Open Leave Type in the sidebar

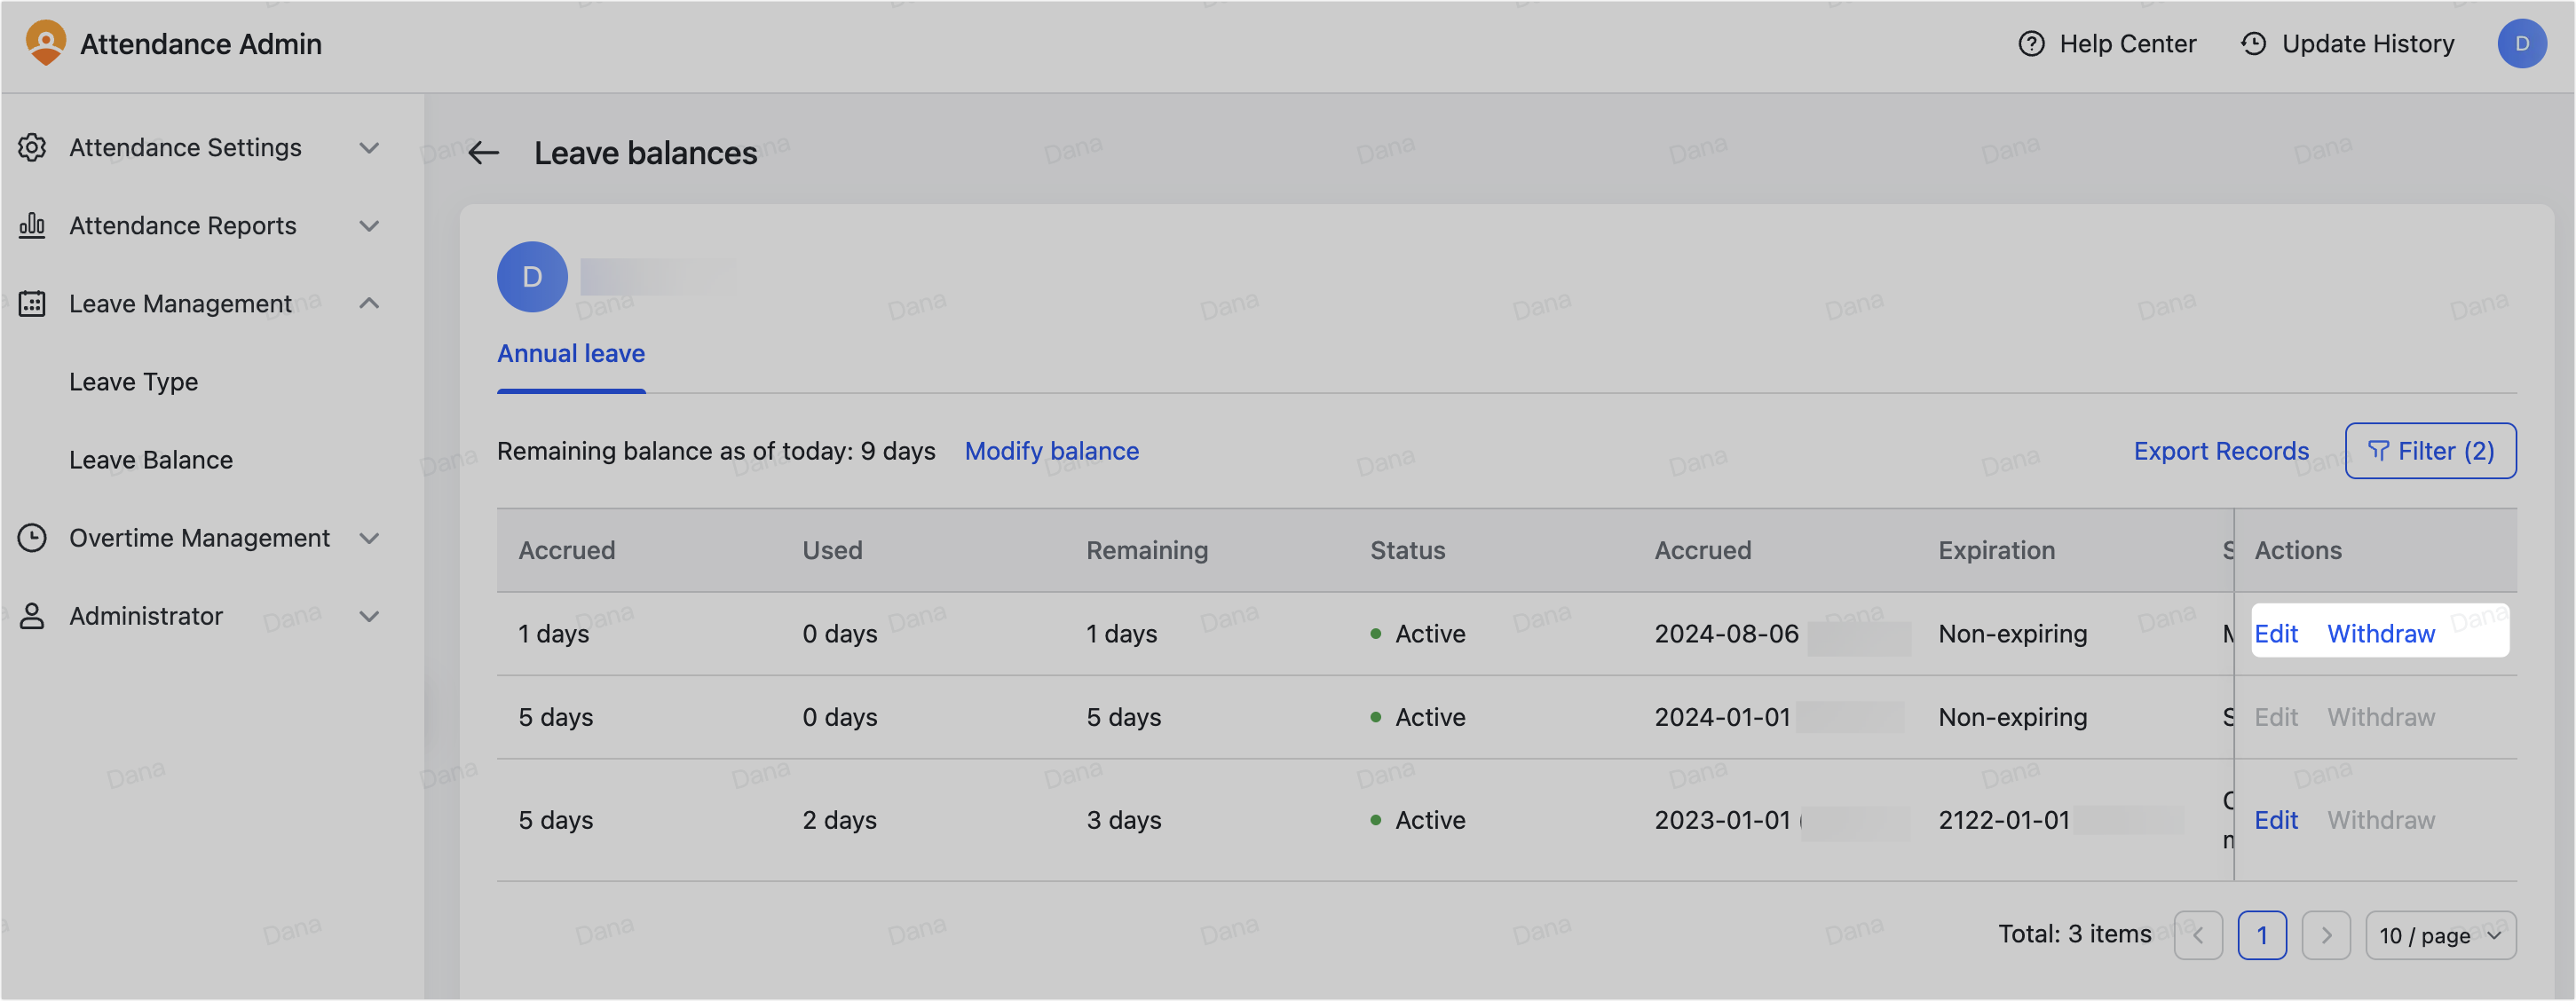(133, 382)
